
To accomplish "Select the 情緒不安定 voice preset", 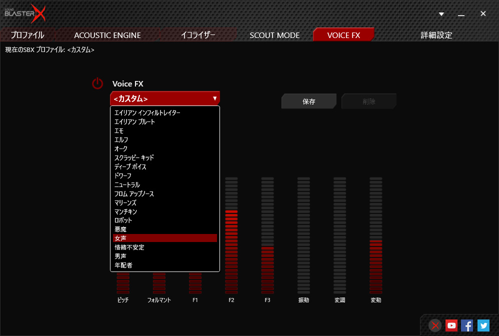I will coord(165,247).
